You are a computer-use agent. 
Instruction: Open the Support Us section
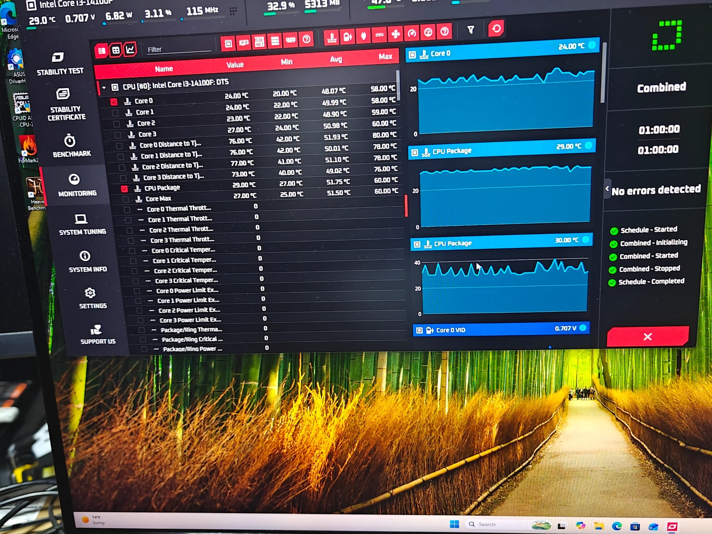(98, 334)
